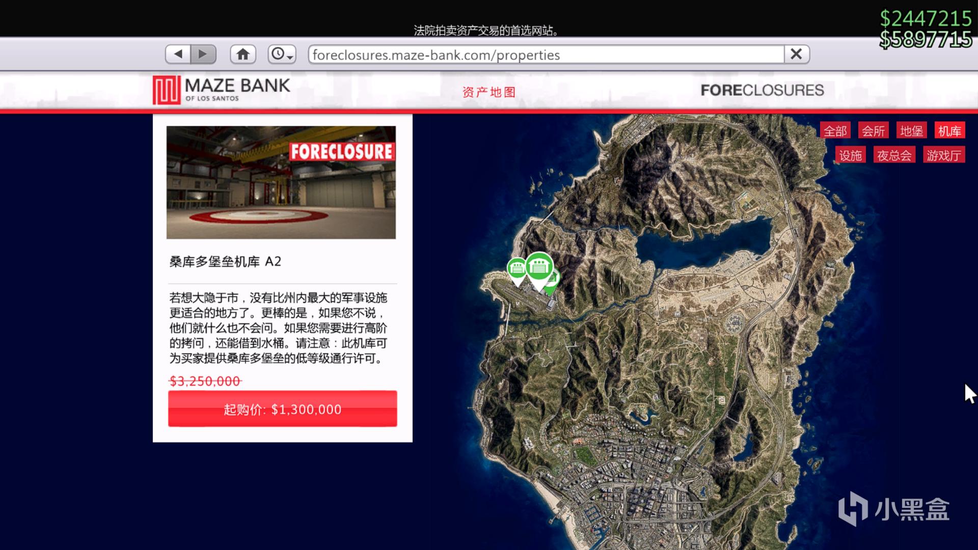Click the 资产地图 header link
Screen dimensions: 978x550
pyautogui.click(x=488, y=92)
